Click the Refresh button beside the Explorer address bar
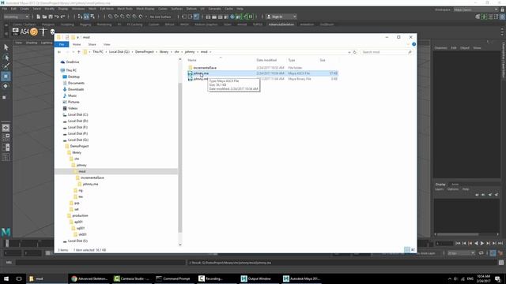The image size is (506, 284). (x=355, y=52)
